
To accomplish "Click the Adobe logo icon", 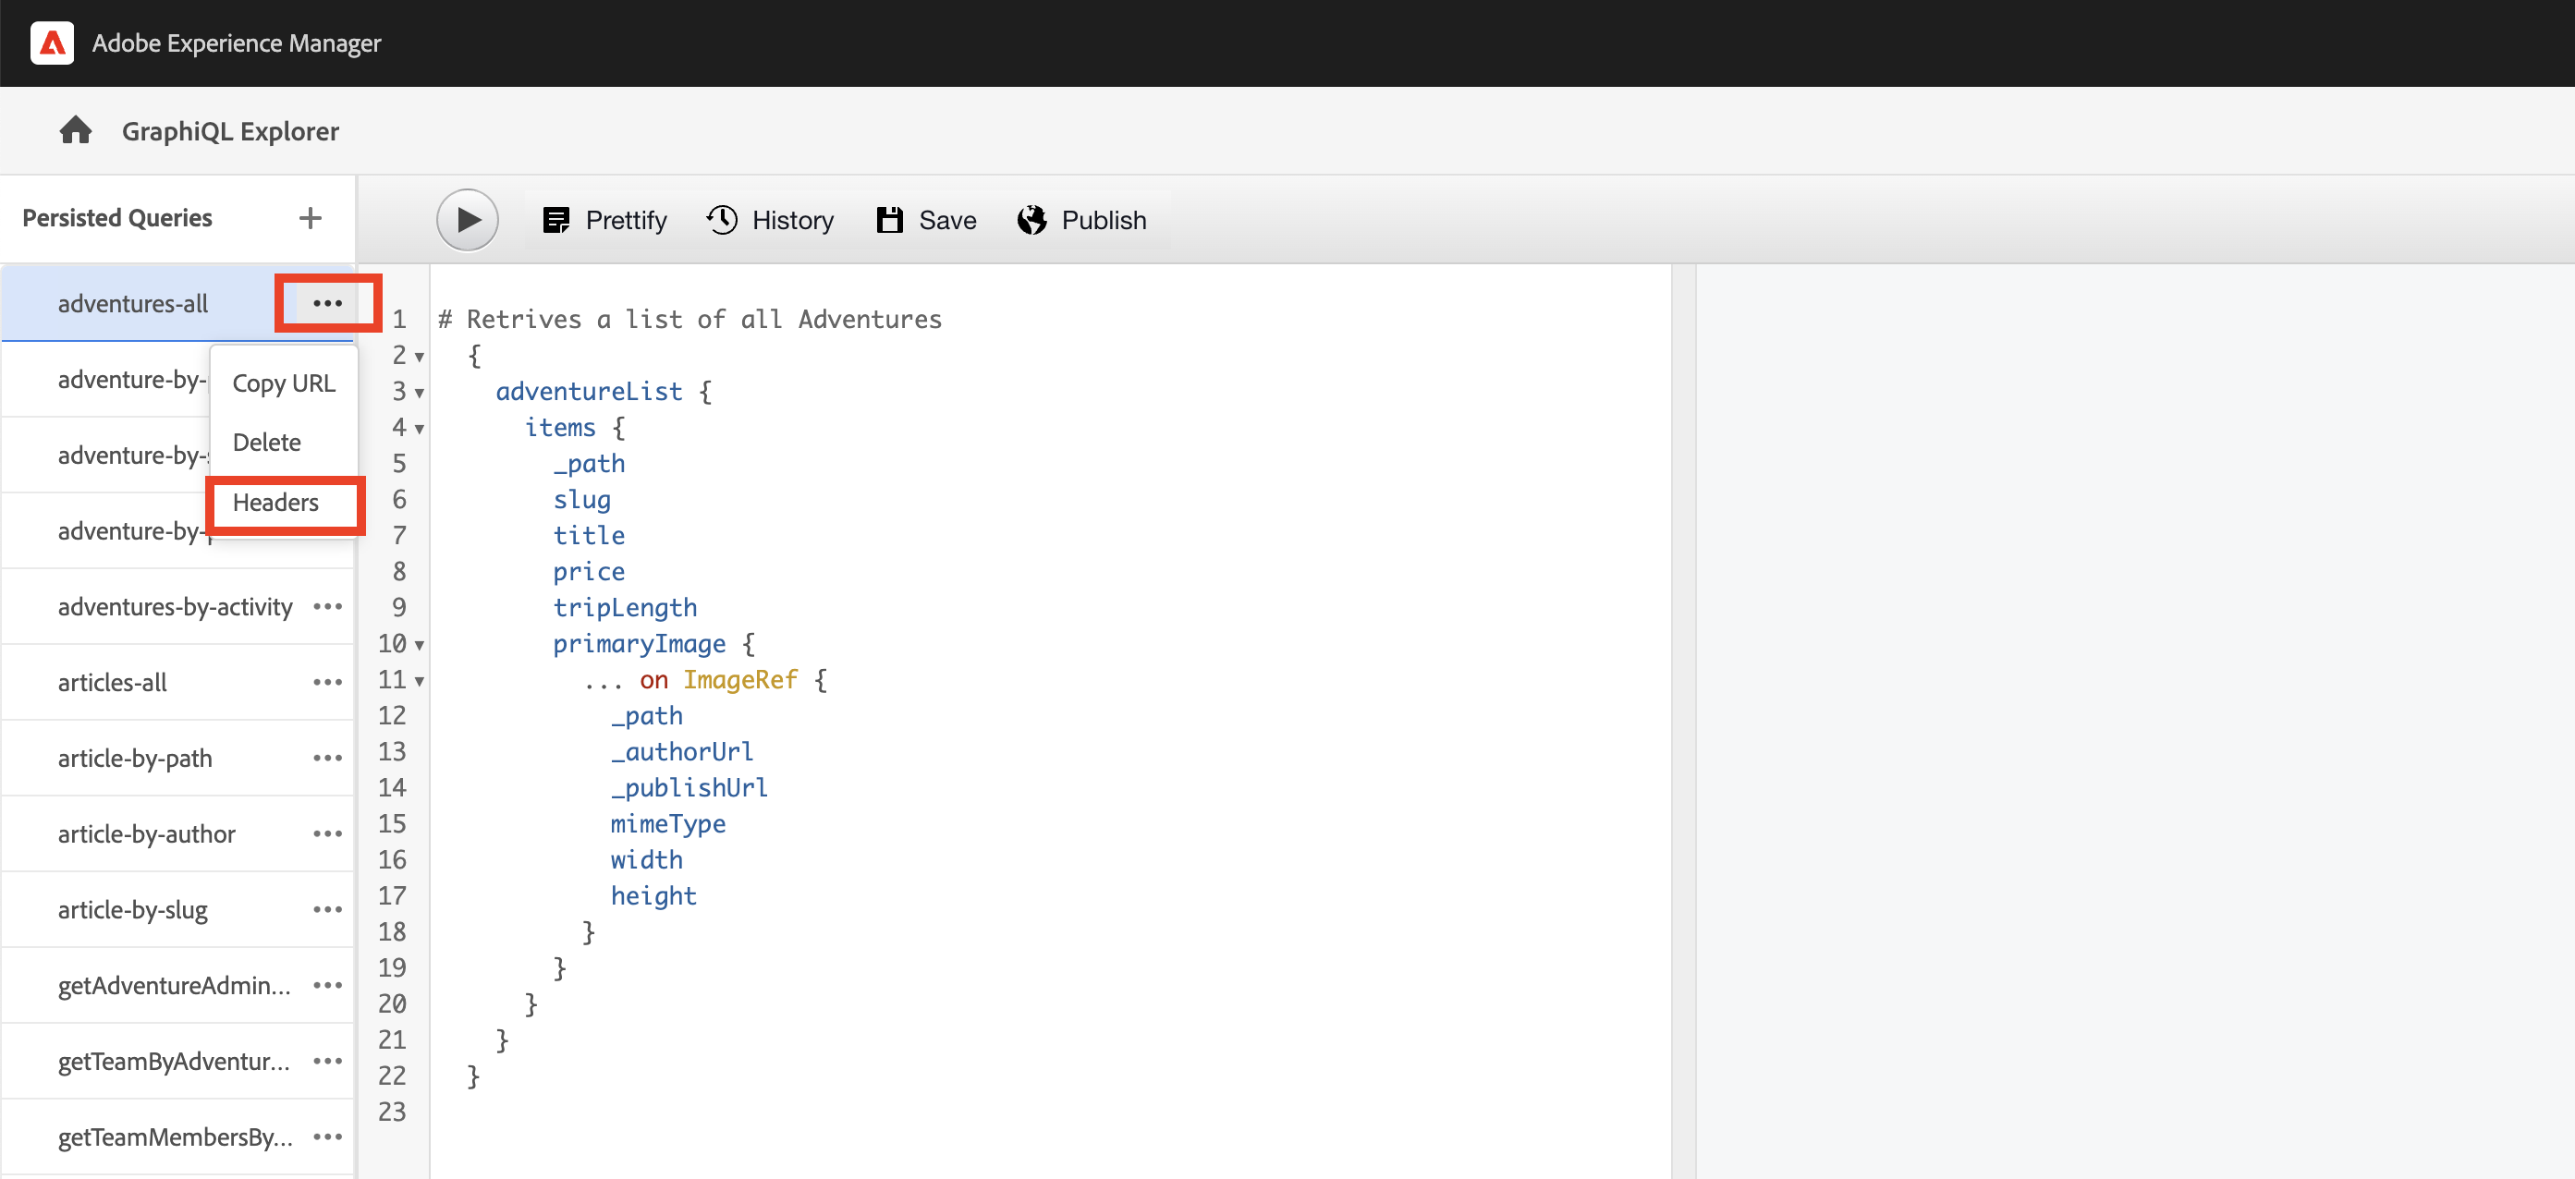I will click(52, 43).
